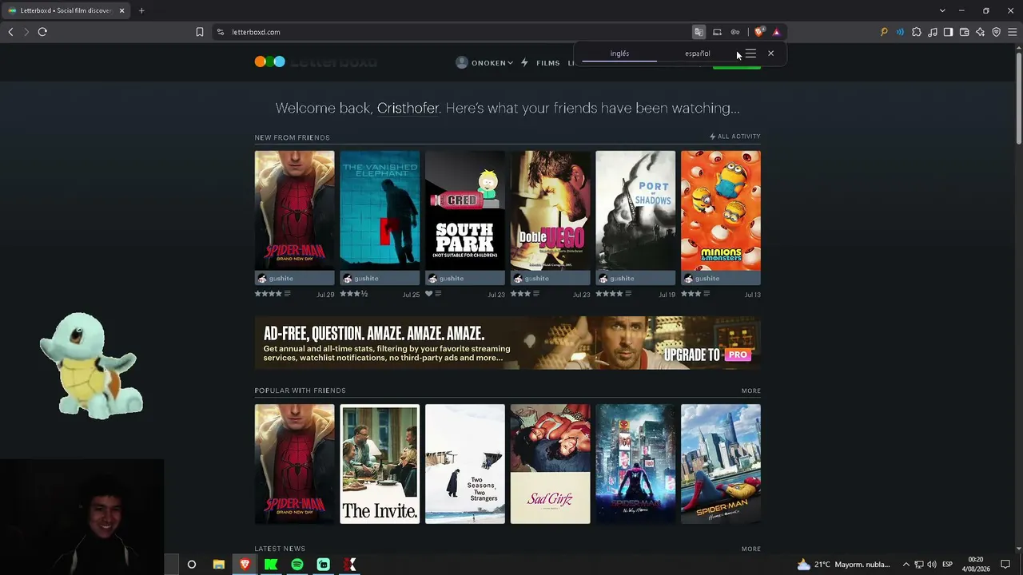This screenshot has height=575, width=1023.
Task: Click the blue sound-wave extension icon
Action: pos(900,32)
